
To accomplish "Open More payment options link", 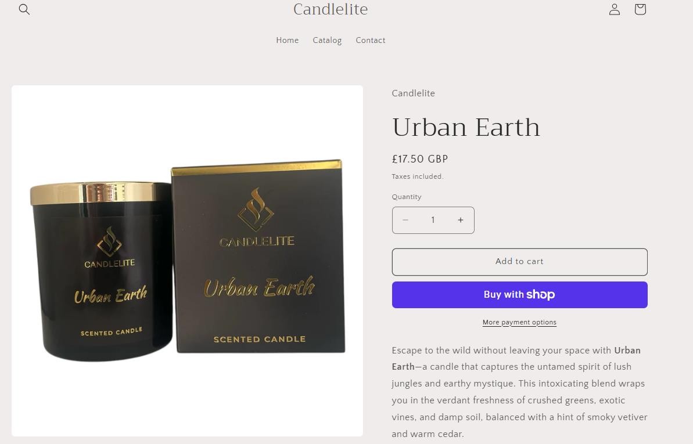I will [x=519, y=323].
